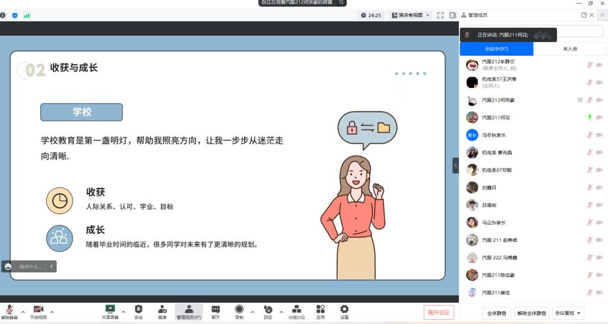Screen dimensions: 608x324
Task: Expand audio options arrow beside 解除静音
Action: (x=23, y=312)
